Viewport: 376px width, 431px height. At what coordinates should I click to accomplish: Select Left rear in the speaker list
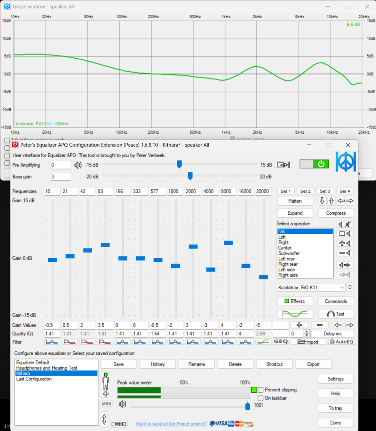[305, 259]
